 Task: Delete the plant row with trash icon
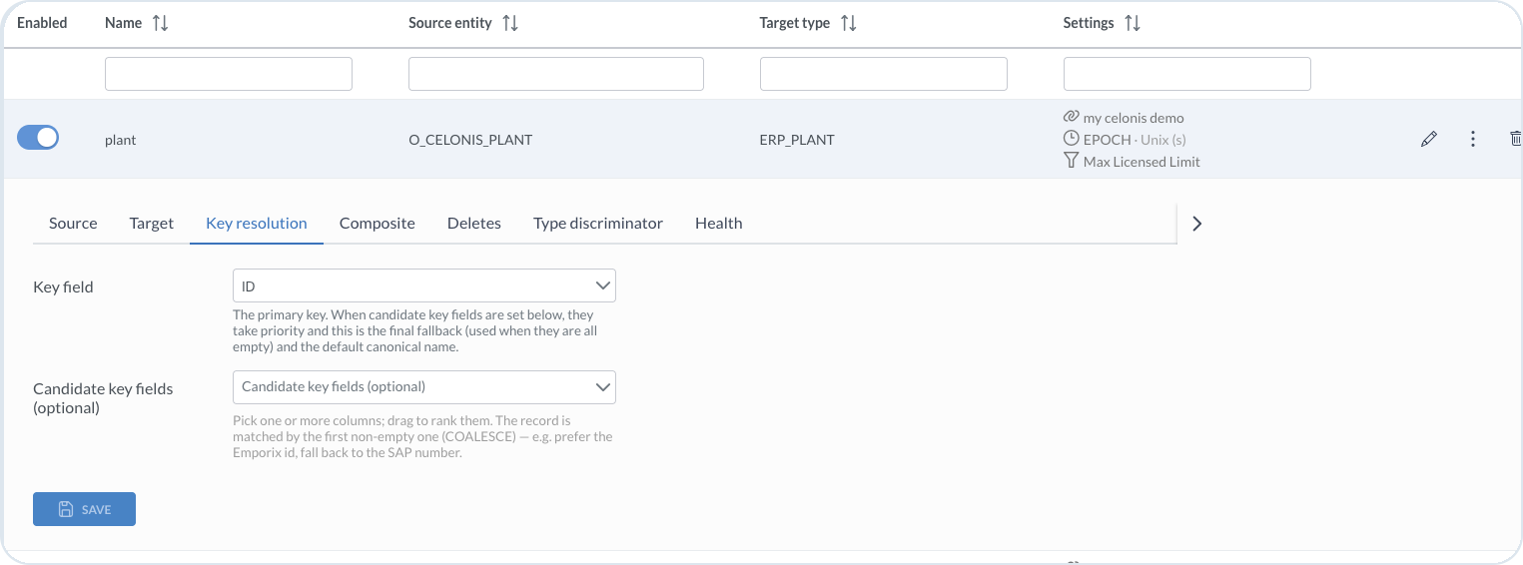point(1515,140)
